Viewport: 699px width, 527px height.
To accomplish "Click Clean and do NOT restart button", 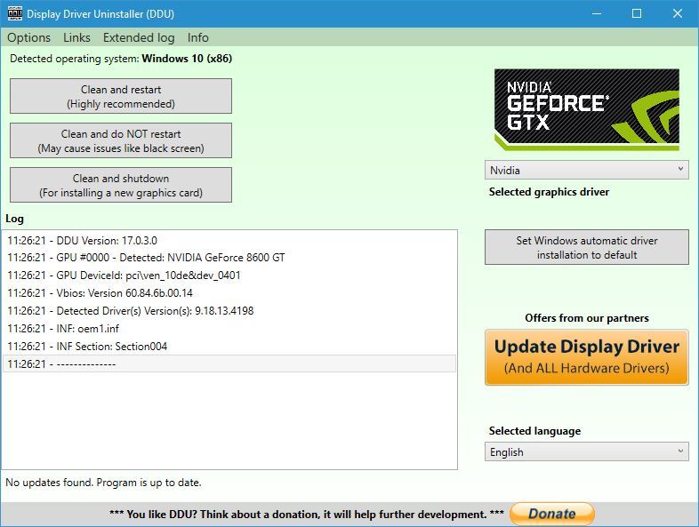I will click(121, 140).
